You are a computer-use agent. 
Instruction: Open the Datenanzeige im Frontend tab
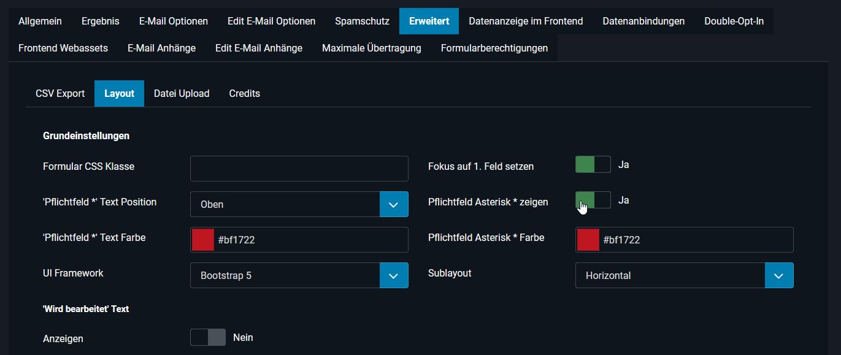tap(525, 21)
